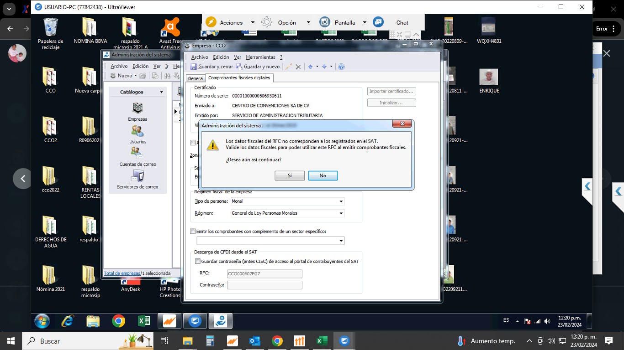Open the help question-mark icon in Empresa toolbar
Screen dimensions: 624x350
(x=341, y=67)
